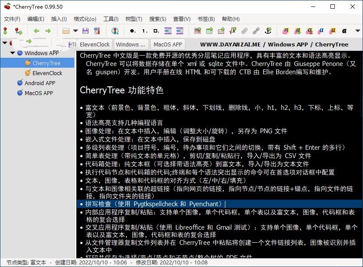Screen dimensions: 363x267
Task: Collapse the root node in tree
Action: [5, 43]
